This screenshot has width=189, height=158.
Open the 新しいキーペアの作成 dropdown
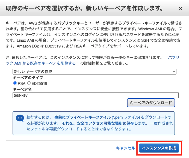click(94, 72)
